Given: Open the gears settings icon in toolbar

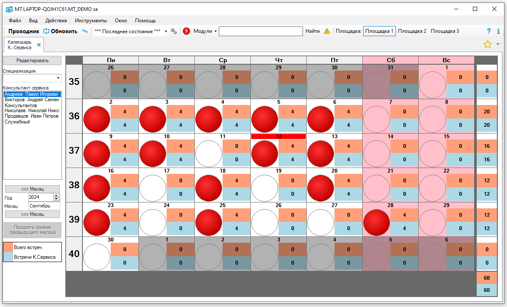Looking at the screenshot, I should [x=174, y=31].
